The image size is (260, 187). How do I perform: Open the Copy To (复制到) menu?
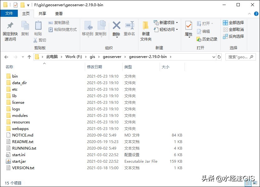coord(101,29)
